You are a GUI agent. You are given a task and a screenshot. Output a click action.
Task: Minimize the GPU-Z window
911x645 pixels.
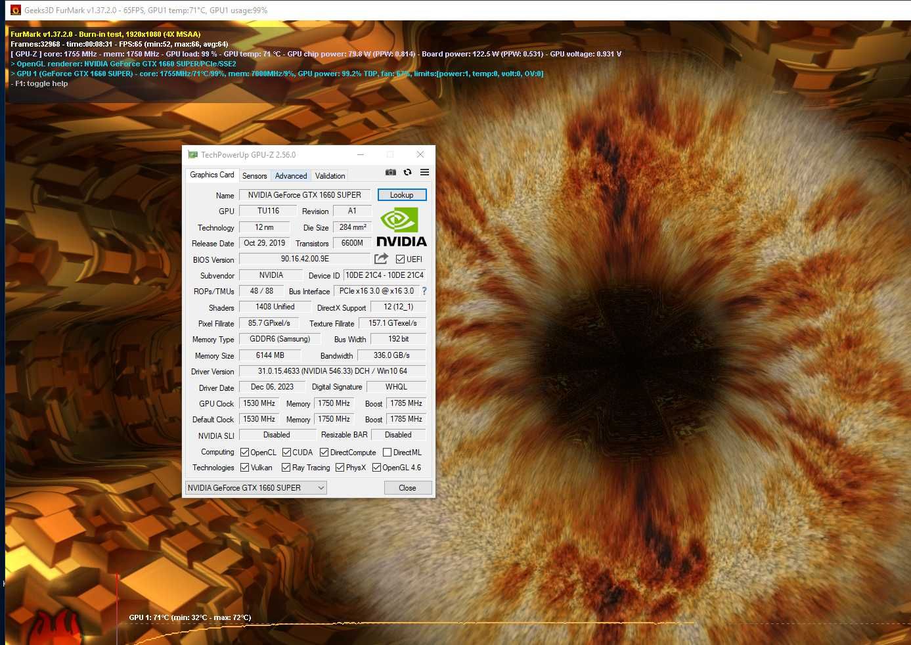tap(361, 155)
